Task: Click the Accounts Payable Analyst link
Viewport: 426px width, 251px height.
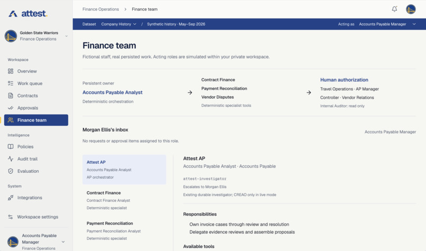Action: 113,92
